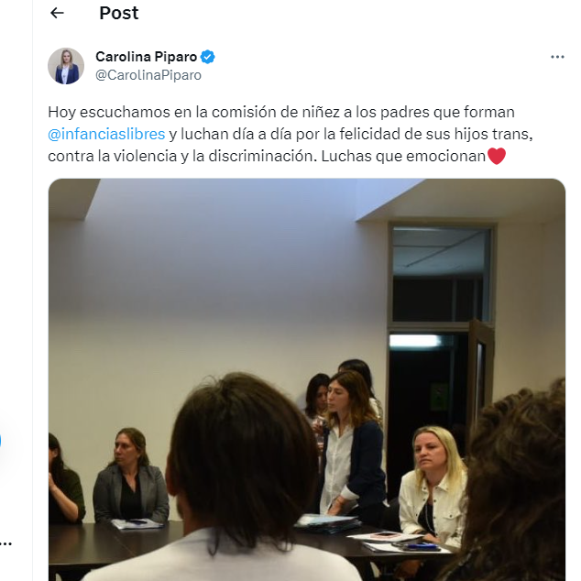The width and height of the screenshot is (581, 581).
Task: Open Carolina Piparo's profile avatar picture
Action: click(x=66, y=66)
